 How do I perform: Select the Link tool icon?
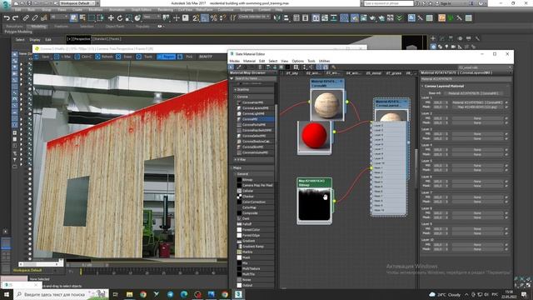(26, 17)
